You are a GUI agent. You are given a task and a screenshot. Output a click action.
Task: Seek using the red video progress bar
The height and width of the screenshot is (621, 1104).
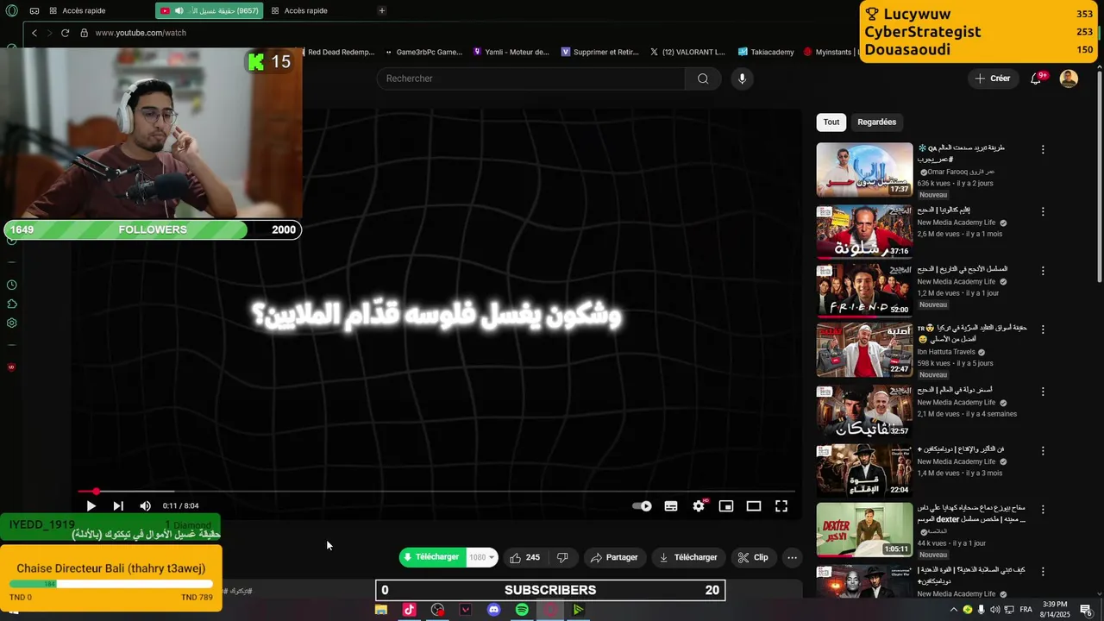click(436, 492)
